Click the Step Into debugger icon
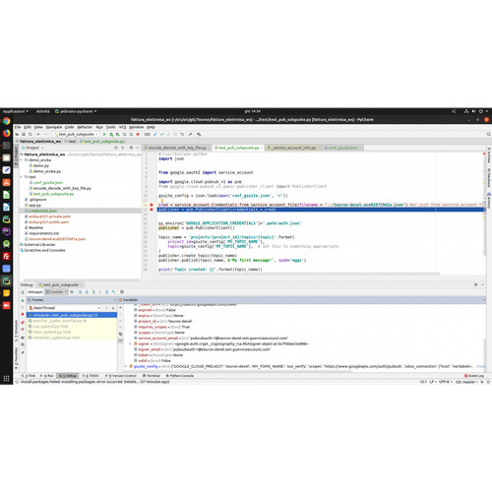This screenshot has width=492, height=492. click(87, 292)
